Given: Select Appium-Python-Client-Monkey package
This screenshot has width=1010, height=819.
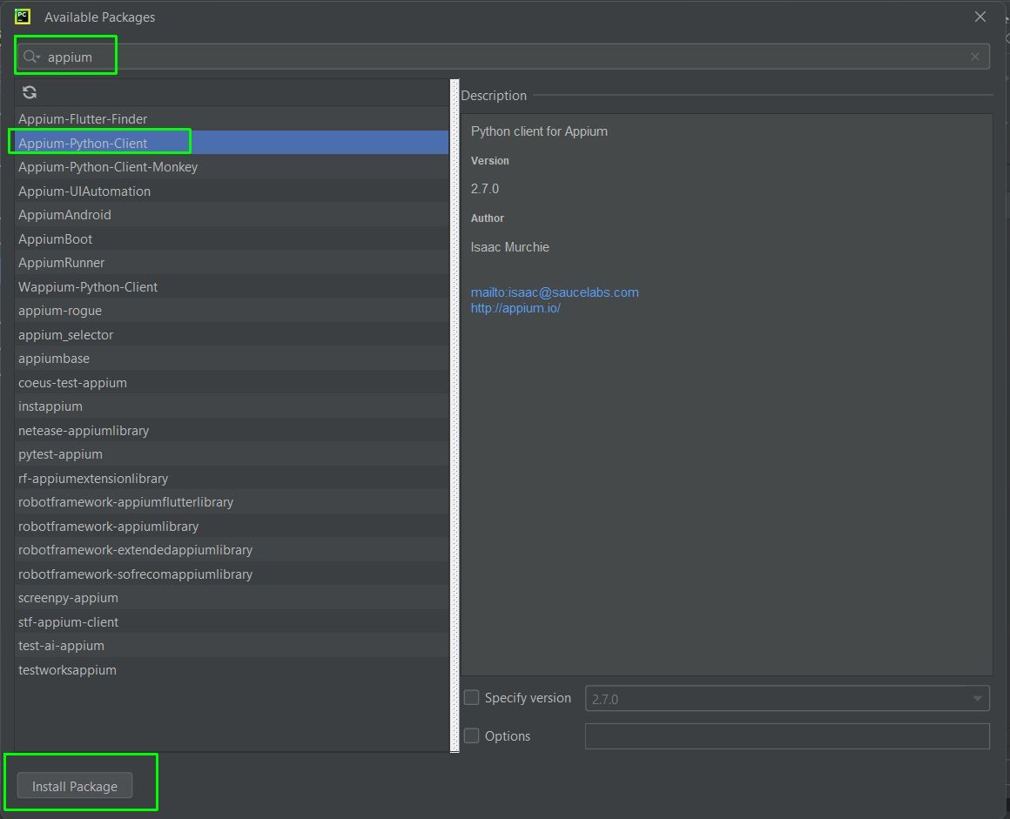Looking at the screenshot, I should coord(232,167).
